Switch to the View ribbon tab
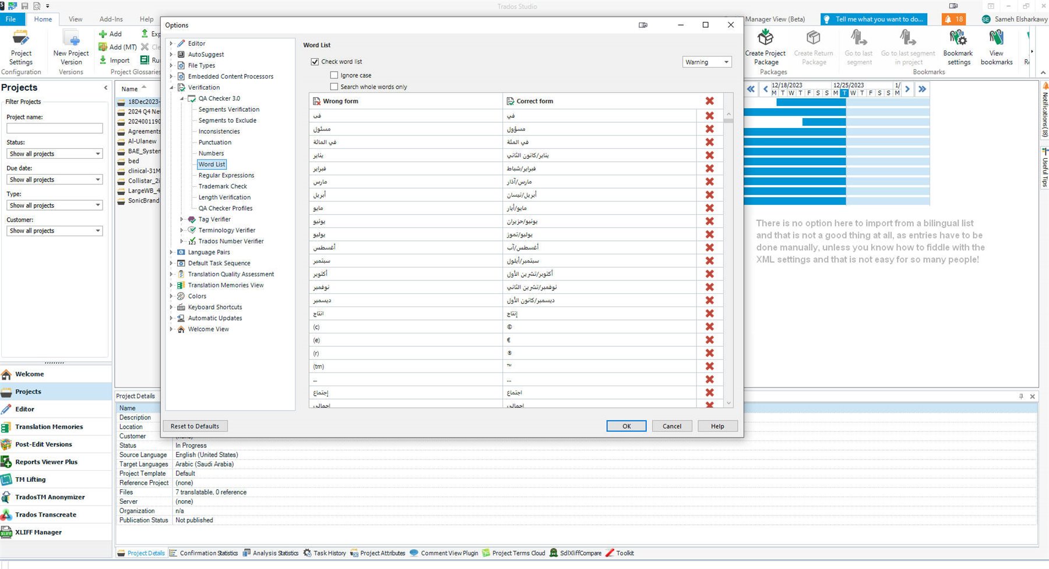Screen dimensions: 1049x569 (76, 19)
